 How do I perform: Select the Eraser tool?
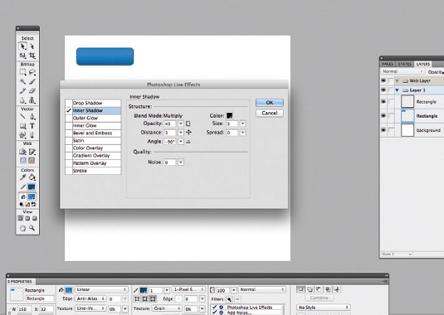point(32,90)
